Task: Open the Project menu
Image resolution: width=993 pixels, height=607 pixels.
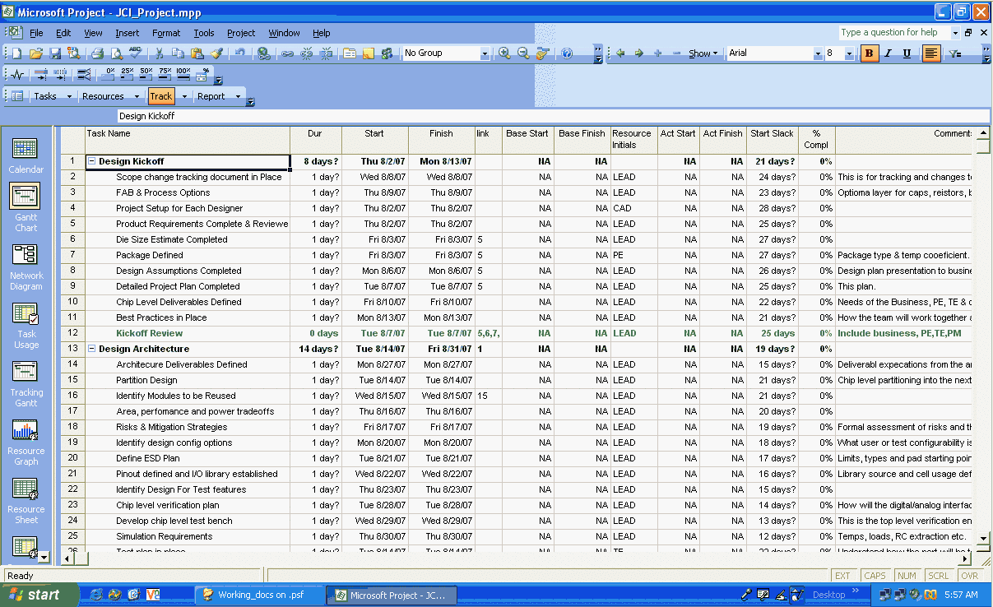Action: (241, 33)
